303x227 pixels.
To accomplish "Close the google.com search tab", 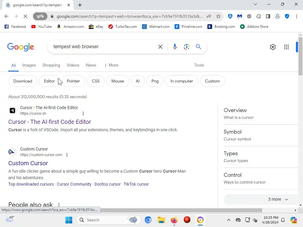I will point(69,5).
